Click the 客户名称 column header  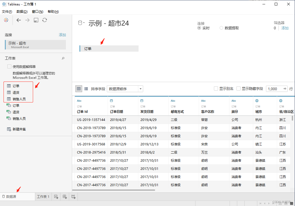pyautogui.click(x=207, y=112)
